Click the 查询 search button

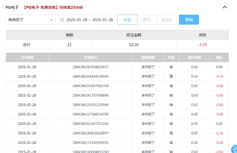(189, 19)
